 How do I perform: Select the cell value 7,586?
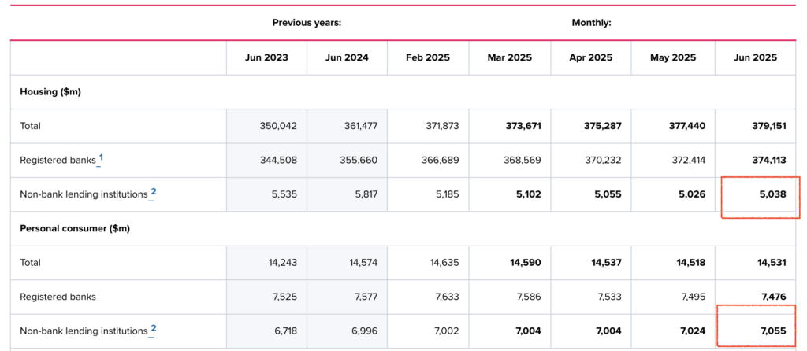(530, 297)
